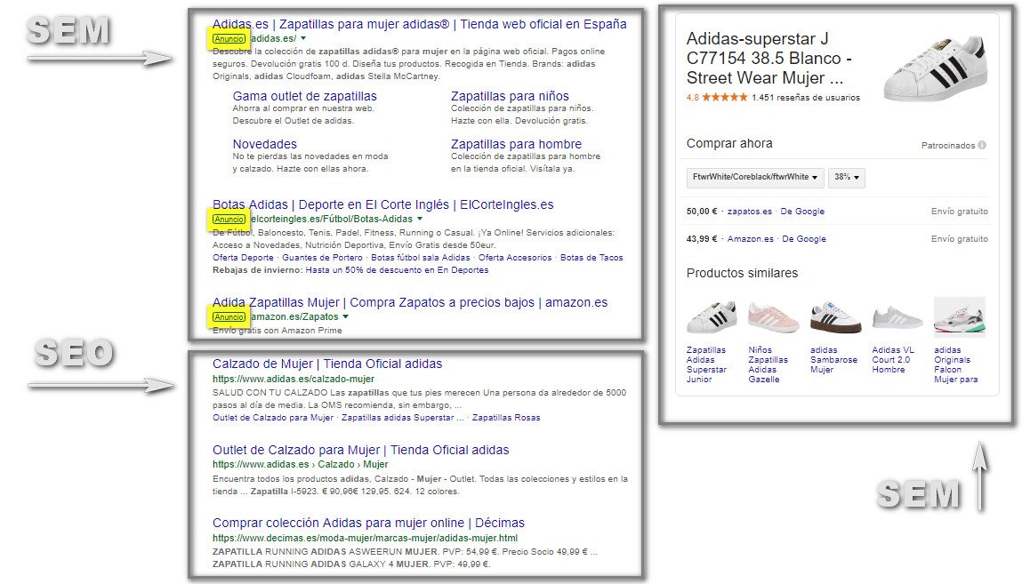This screenshot has width=1030, height=584.
Task: Click https://www.adidas.es/calzado-mujer URL
Action: coord(293,380)
